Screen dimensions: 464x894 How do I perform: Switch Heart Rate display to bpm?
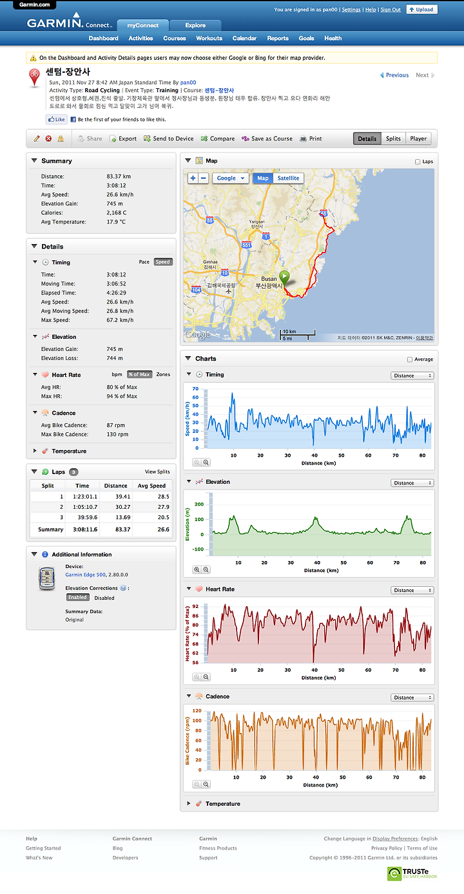click(x=117, y=374)
